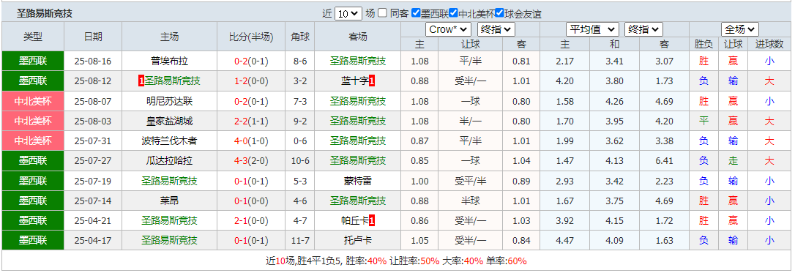Open the 终指 dropdown beside Crow*
The height and width of the screenshot is (273, 795).
point(496,29)
